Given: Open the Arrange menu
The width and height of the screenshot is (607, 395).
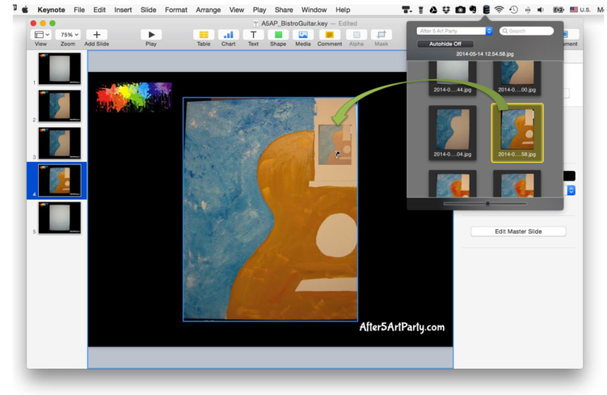Looking at the screenshot, I should point(209,10).
